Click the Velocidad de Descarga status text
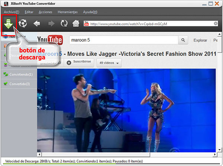 (x=74, y=161)
